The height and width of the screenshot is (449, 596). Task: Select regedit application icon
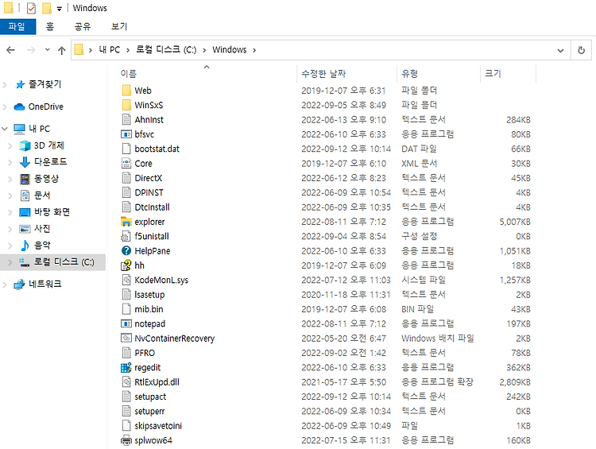126,368
